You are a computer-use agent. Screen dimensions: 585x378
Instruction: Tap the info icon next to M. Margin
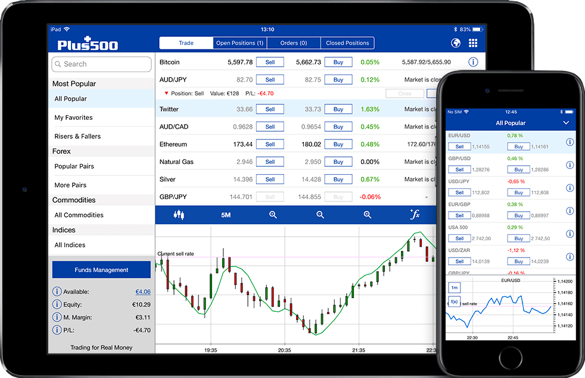(57, 317)
